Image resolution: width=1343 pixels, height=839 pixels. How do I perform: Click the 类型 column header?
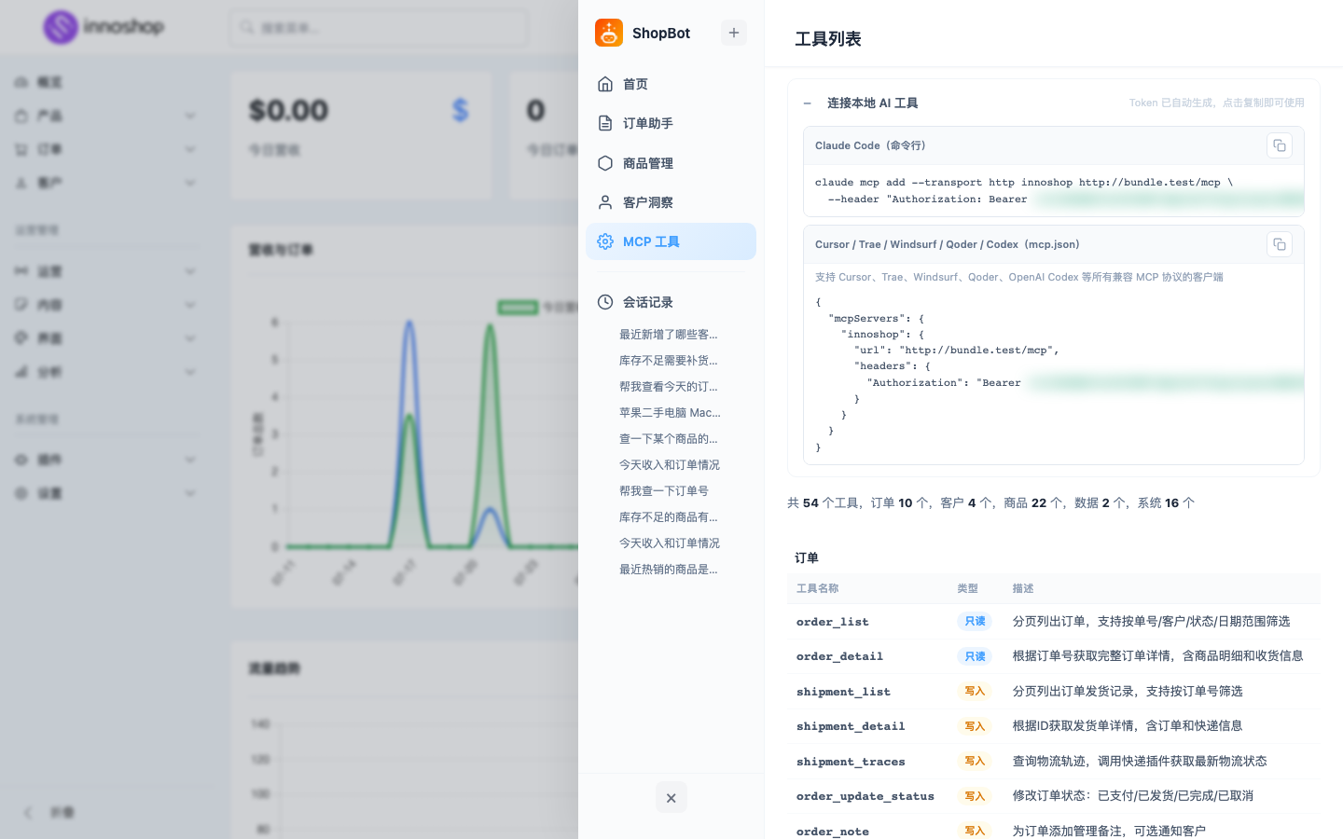coord(968,589)
